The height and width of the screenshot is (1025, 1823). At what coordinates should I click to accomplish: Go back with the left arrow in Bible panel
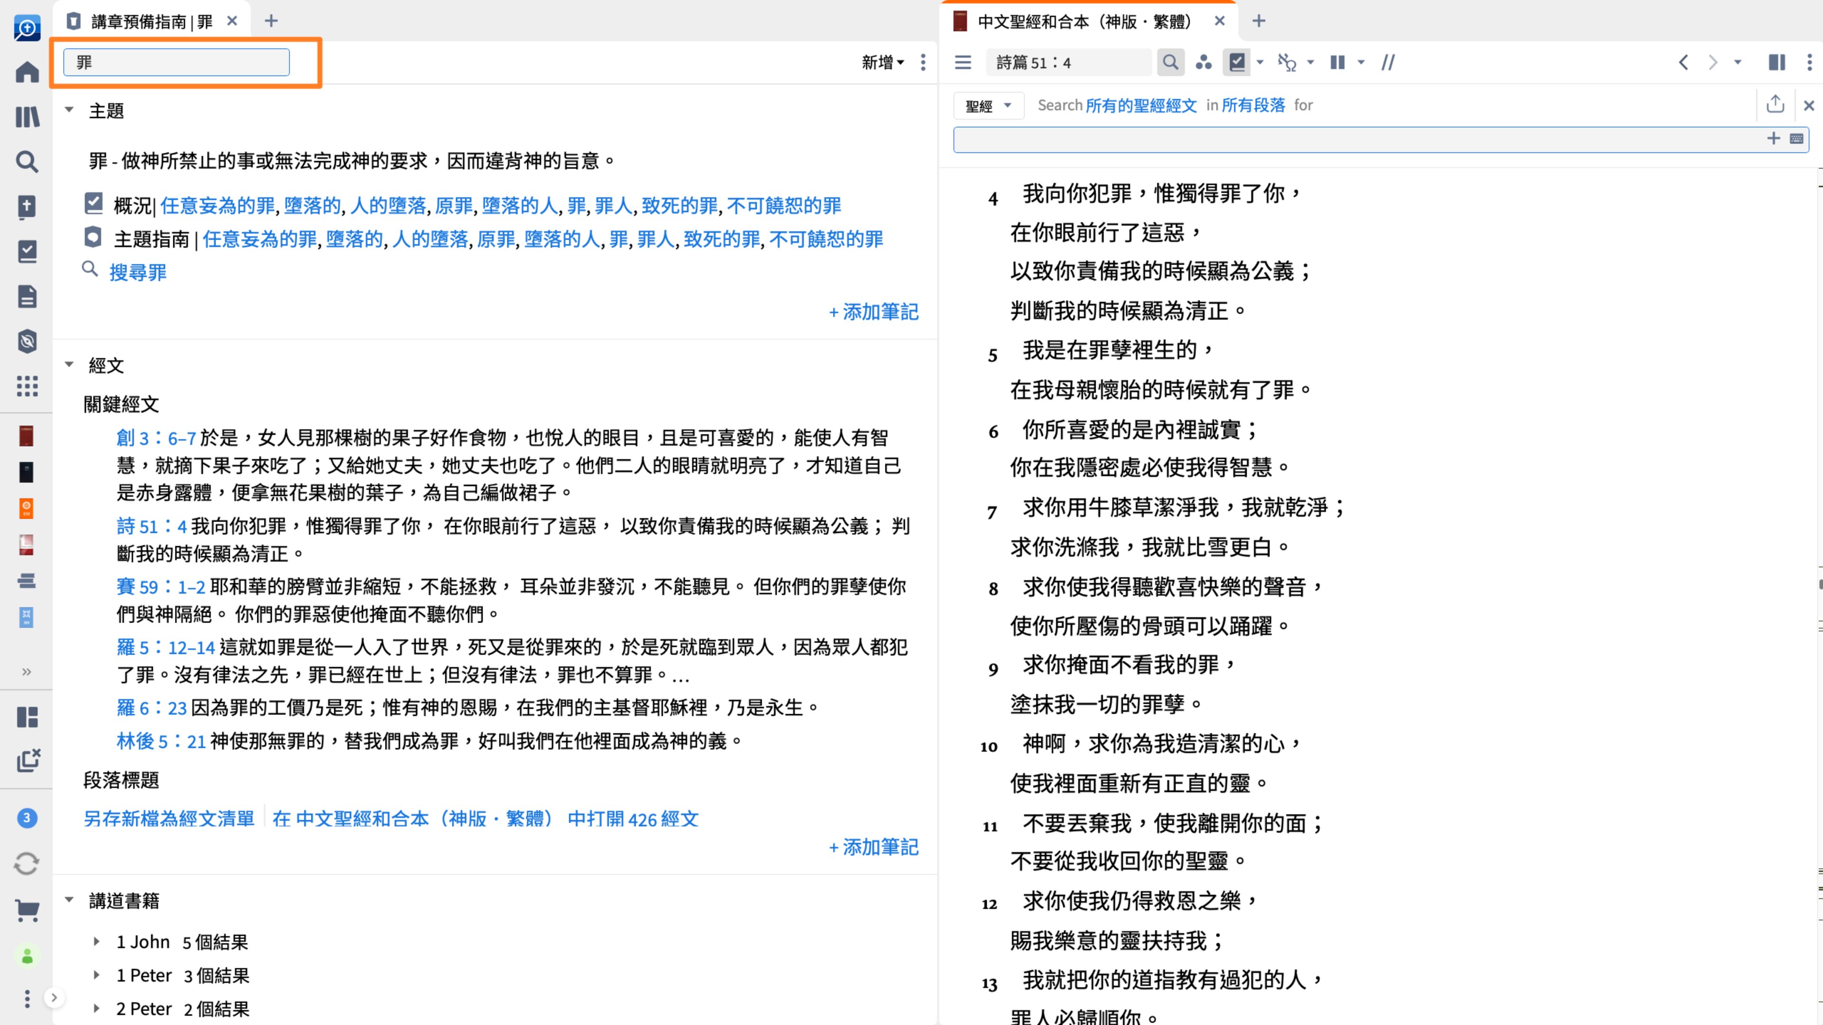(1683, 62)
